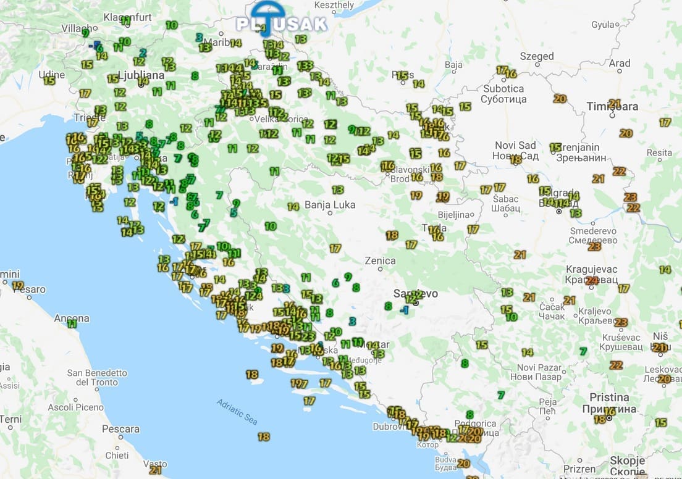Screen dimensions: 682x479
Task: Select the 24 marker at Kragujevac
Action: [592, 280]
